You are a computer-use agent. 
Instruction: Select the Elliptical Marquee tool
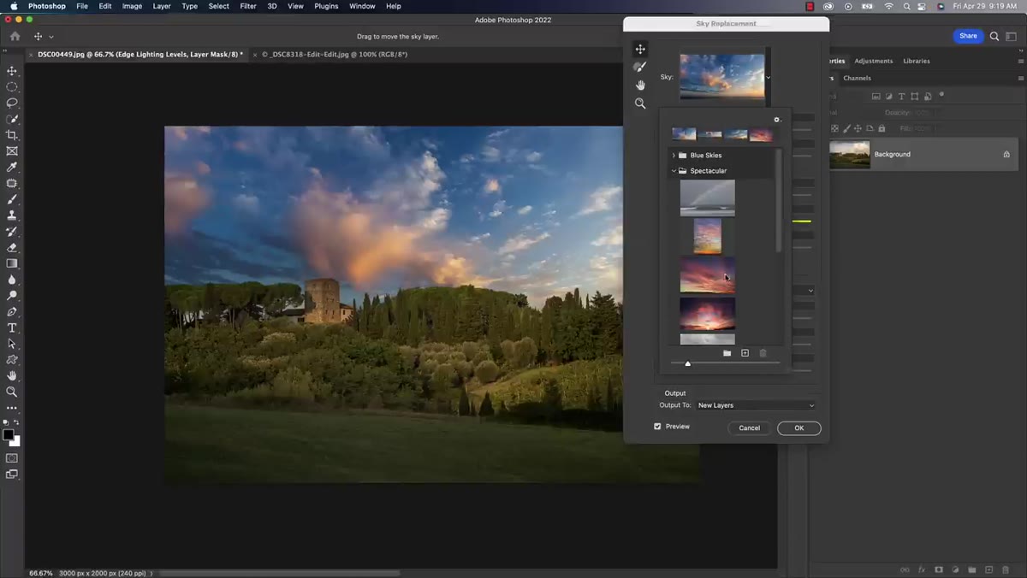point(12,87)
